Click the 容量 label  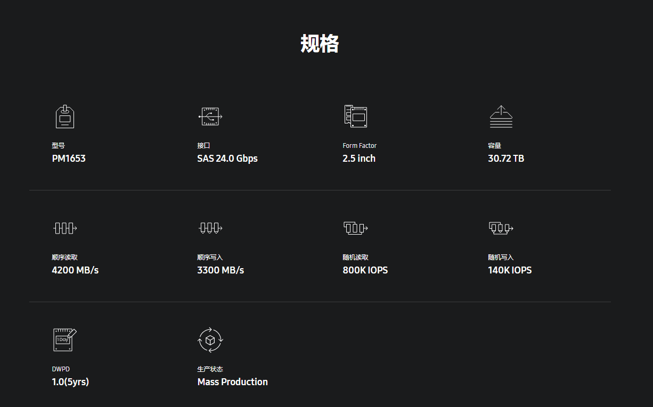(x=494, y=145)
